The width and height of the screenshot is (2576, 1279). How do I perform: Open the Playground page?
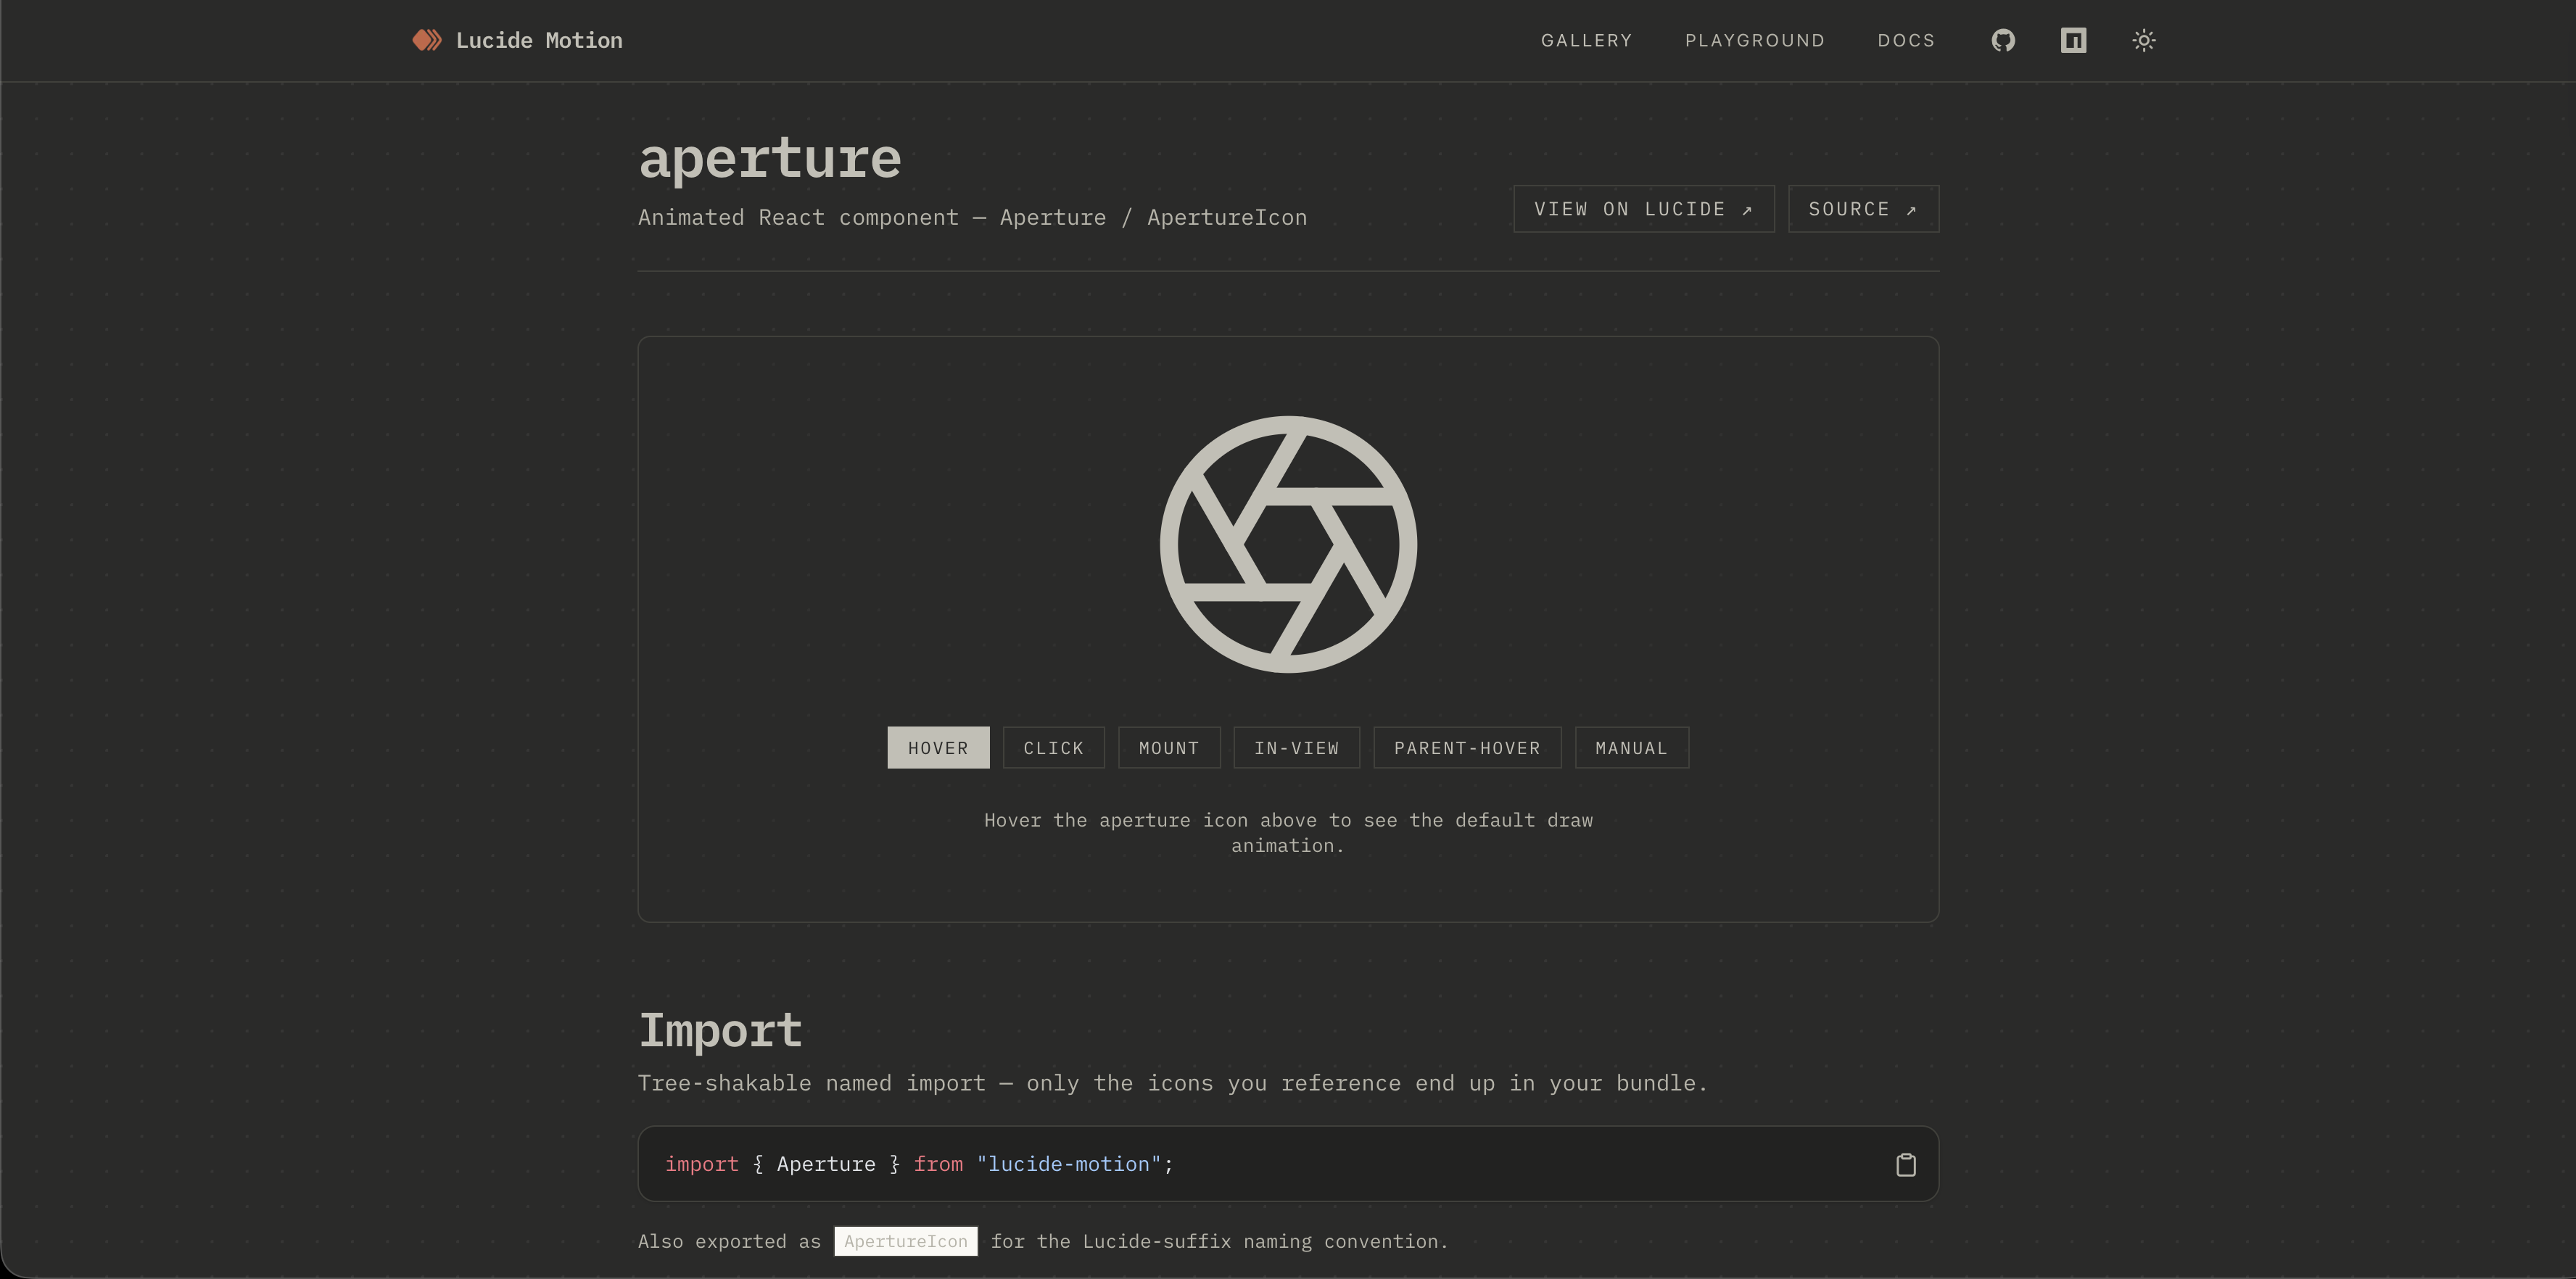click(1755, 40)
